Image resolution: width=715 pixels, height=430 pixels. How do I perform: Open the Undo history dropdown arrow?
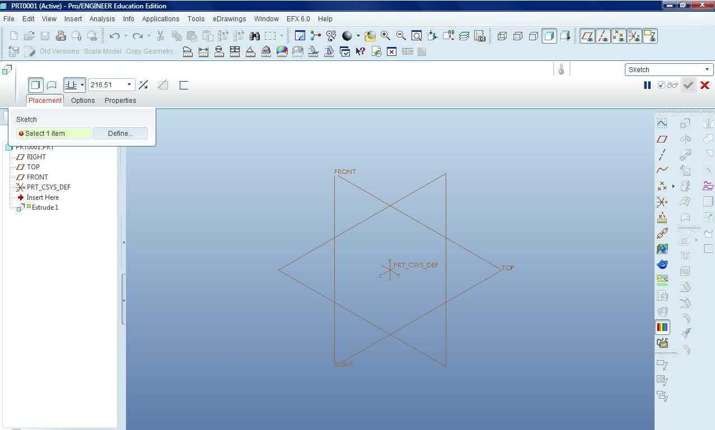point(125,36)
